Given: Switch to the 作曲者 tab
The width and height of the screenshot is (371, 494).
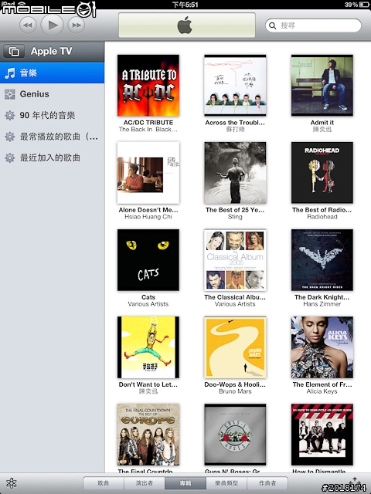Looking at the screenshot, I should [267, 483].
